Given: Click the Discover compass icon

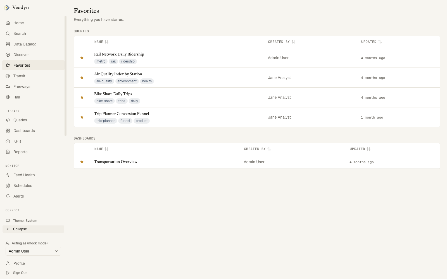Looking at the screenshot, I should point(8,55).
